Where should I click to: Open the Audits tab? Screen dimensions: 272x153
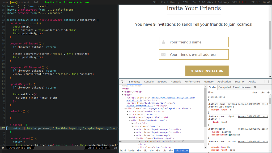pos(252,81)
